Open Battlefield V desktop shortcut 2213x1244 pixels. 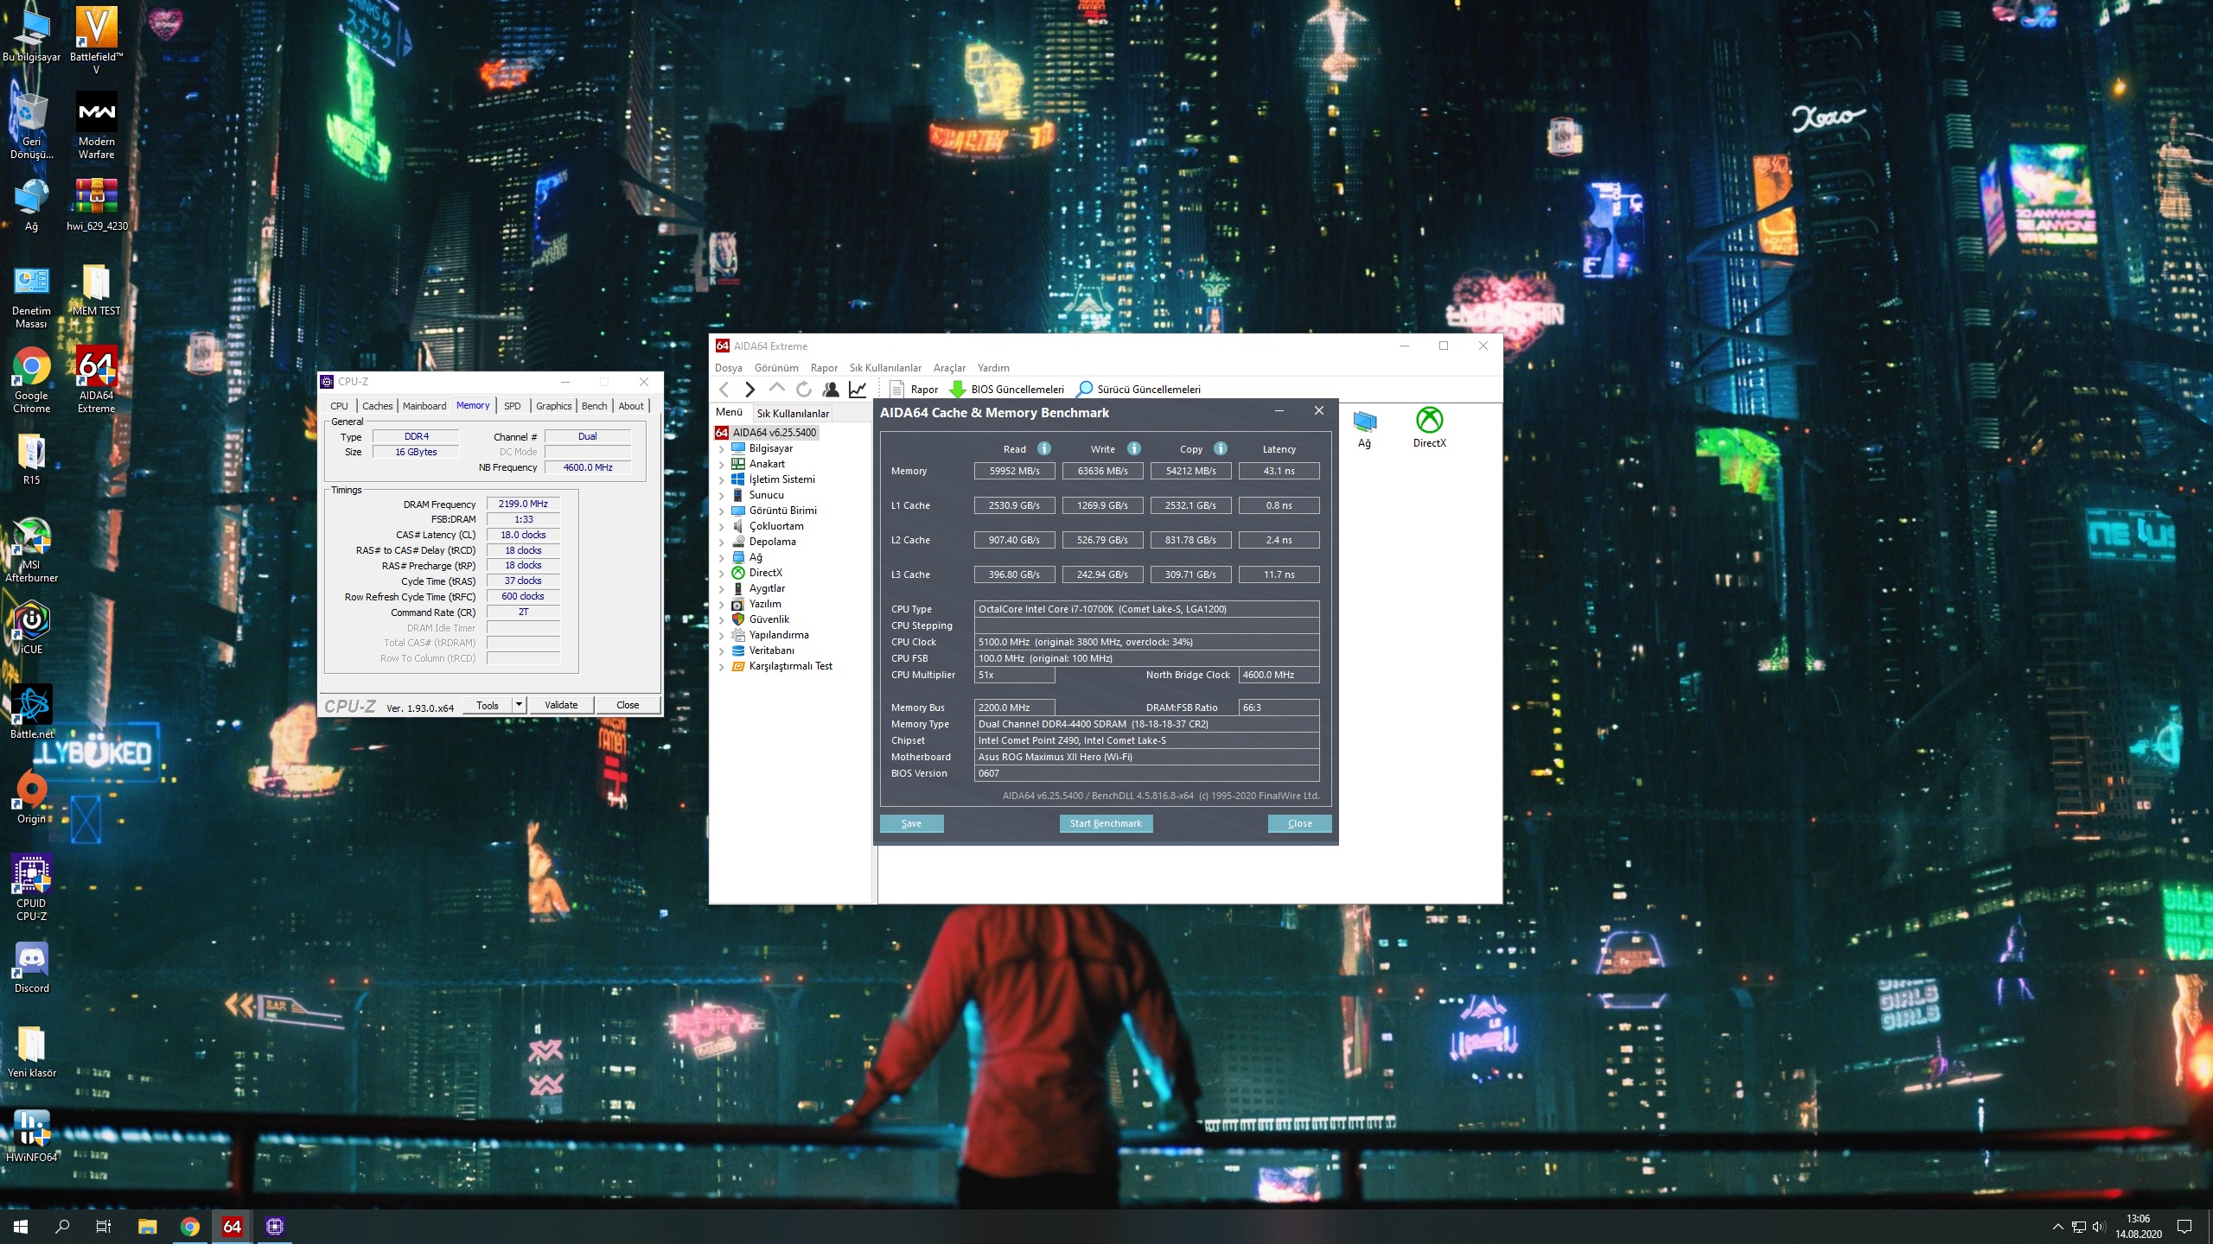coord(96,40)
